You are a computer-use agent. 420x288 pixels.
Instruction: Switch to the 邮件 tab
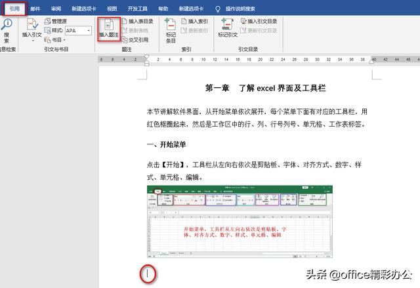point(35,9)
